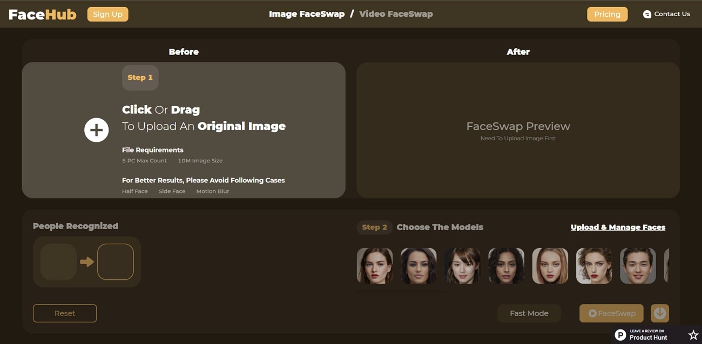
Task: Switch to the Video FaceSwap tab
Action: click(x=396, y=13)
